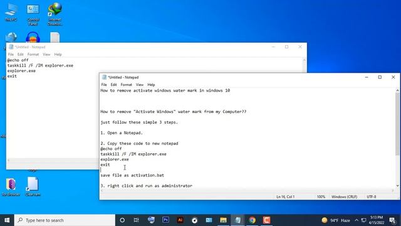Screen dimensions: 401x226
Task: Launch Adobe Illustrator from the taskbar
Action: coord(180,220)
